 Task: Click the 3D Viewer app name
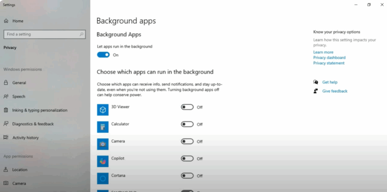click(x=120, y=107)
